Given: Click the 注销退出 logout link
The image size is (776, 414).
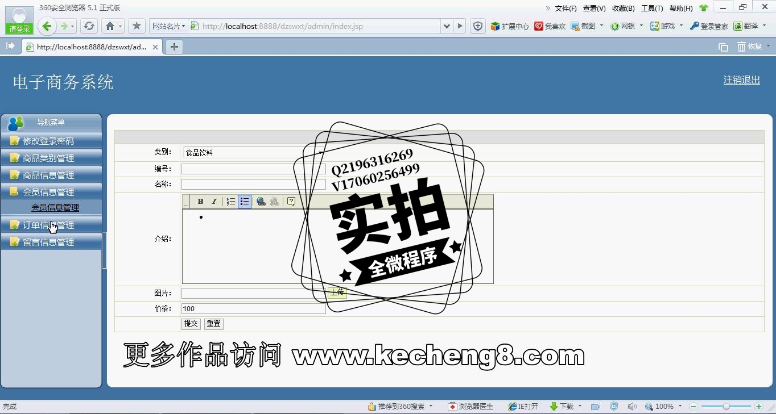Looking at the screenshot, I should 741,80.
